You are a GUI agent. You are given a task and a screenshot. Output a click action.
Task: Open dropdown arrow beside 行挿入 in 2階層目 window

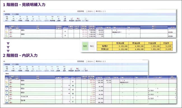click(x=17, y=69)
